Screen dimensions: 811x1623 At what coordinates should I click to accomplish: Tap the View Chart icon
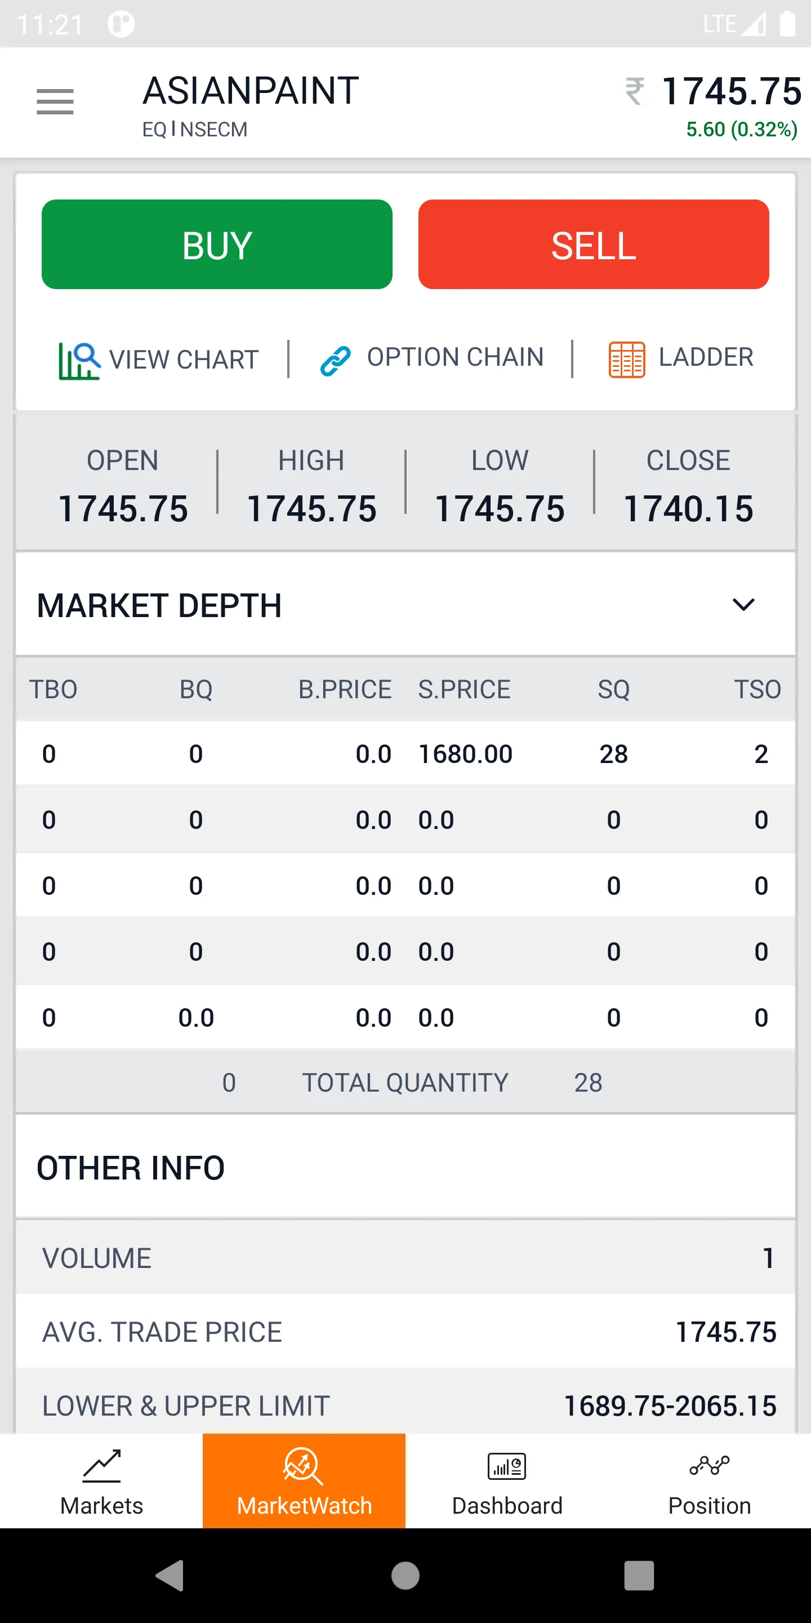point(79,361)
